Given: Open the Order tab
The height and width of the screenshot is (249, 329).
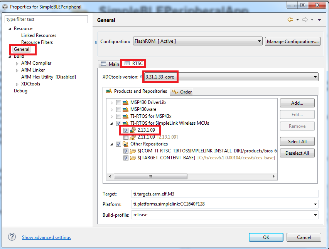Looking at the screenshot, I should [x=182, y=92].
